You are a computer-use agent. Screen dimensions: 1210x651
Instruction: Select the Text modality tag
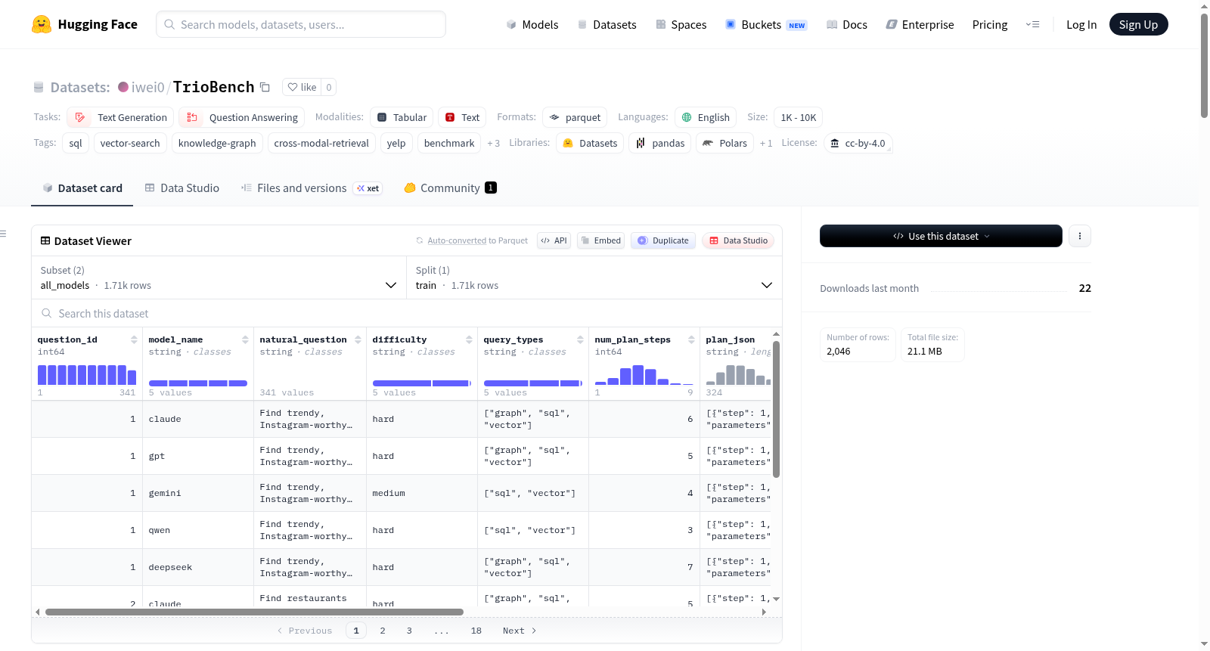tap(461, 117)
